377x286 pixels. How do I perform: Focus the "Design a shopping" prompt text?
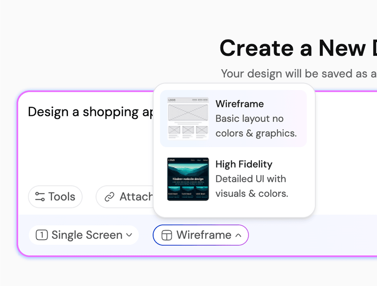(x=89, y=112)
